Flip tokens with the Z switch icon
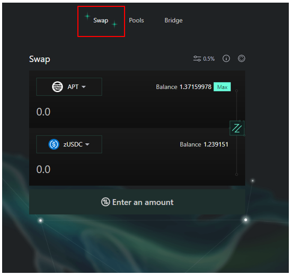This screenshot has width=292, height=275. [237, 128]
